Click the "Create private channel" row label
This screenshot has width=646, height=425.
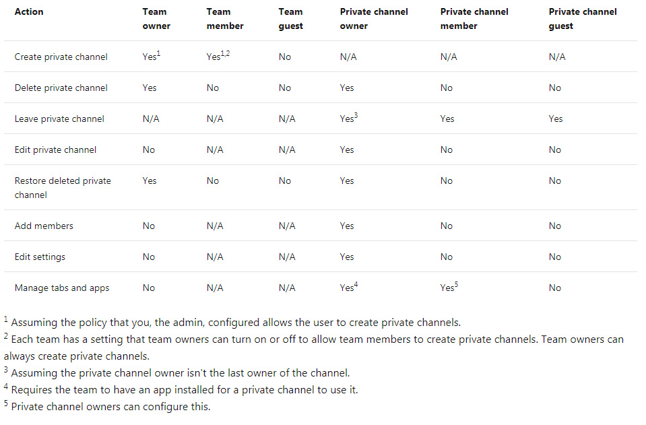coord(61,57)
